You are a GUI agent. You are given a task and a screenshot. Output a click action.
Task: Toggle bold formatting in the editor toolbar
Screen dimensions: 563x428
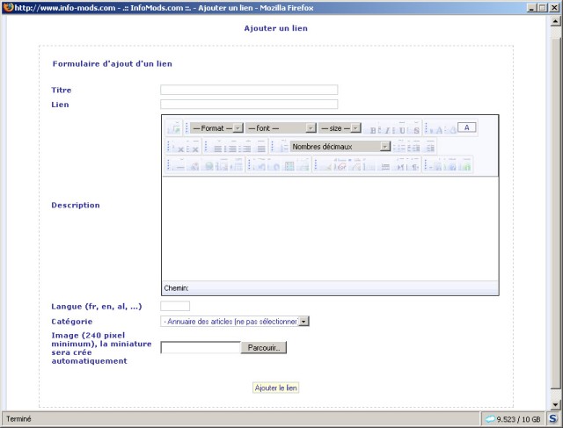pyautogui.click(x=373, y=130)
